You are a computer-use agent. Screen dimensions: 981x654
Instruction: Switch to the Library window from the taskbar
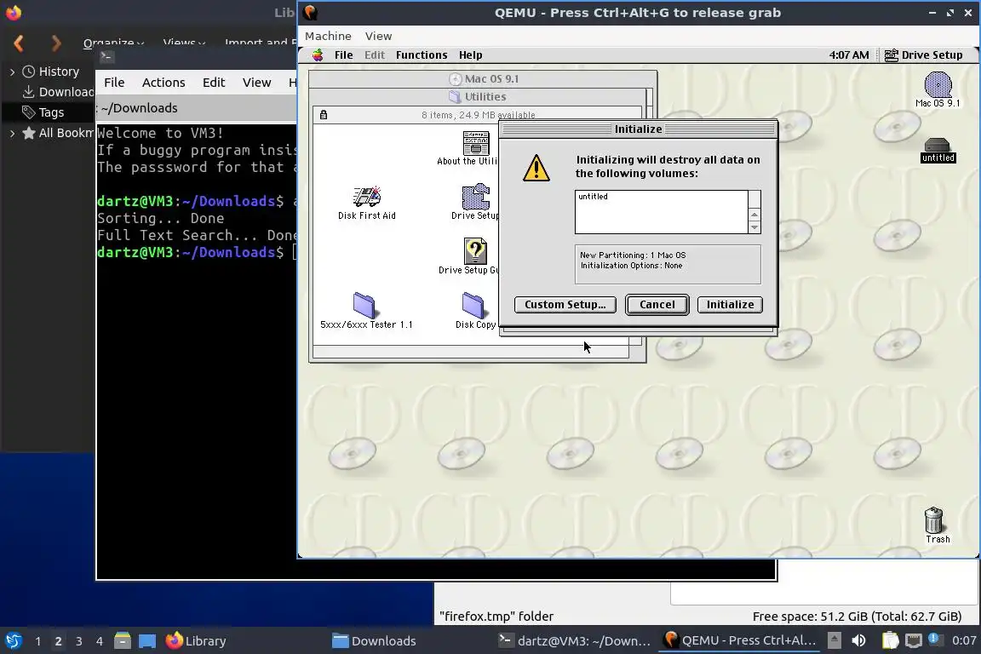196,641
